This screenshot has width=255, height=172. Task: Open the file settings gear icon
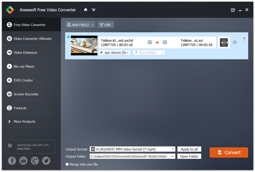tap(235, 42)
